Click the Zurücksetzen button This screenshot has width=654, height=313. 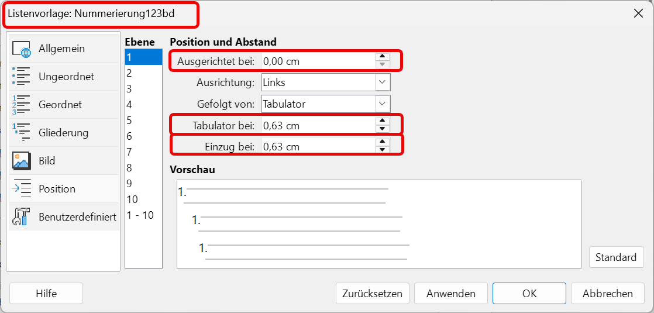(x=373, y=294)
